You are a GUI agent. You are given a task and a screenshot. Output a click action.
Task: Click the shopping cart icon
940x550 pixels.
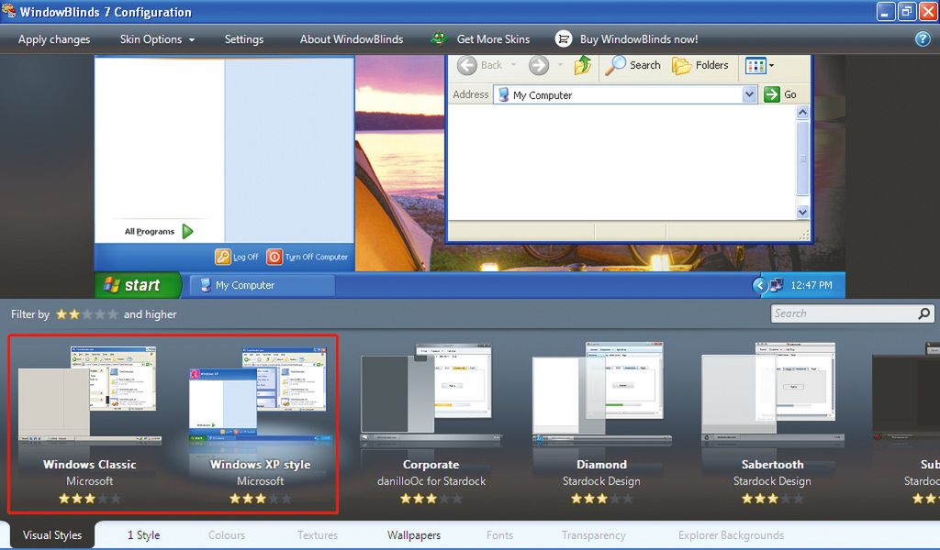(563, 38)
